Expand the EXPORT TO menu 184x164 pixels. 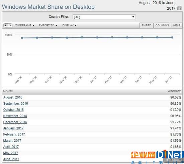[x=48, y=25]
